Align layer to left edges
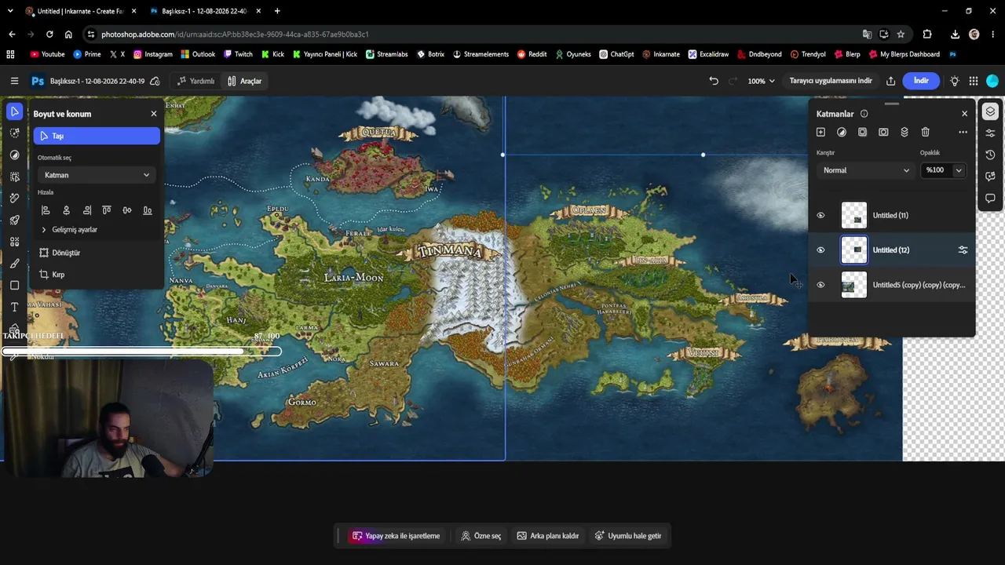Viewport: 1005px width, 565px height. pos(46,210)
